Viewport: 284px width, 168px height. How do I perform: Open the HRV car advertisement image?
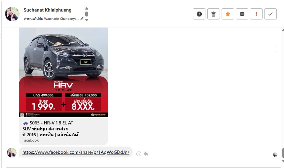[x=63, y=72]
